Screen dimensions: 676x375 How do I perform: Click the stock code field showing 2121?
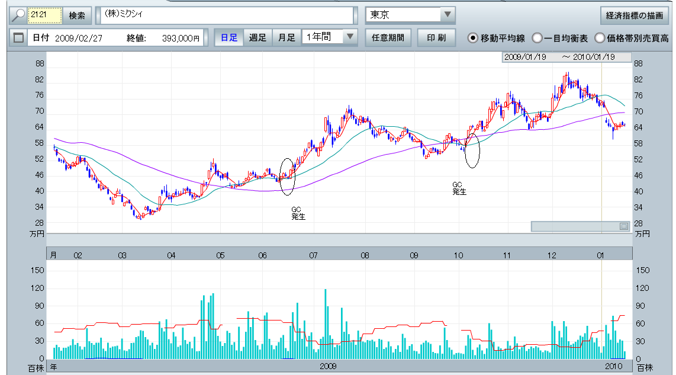pos(45,15)
